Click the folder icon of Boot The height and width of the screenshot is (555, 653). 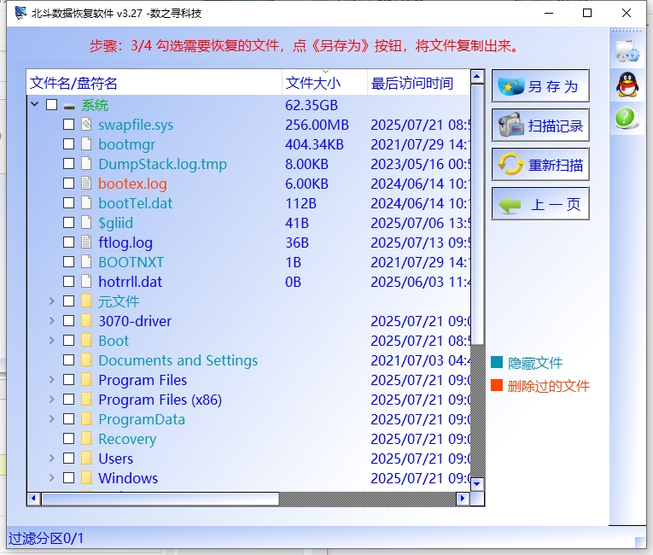pyautogui.click(x=86, y=340)
